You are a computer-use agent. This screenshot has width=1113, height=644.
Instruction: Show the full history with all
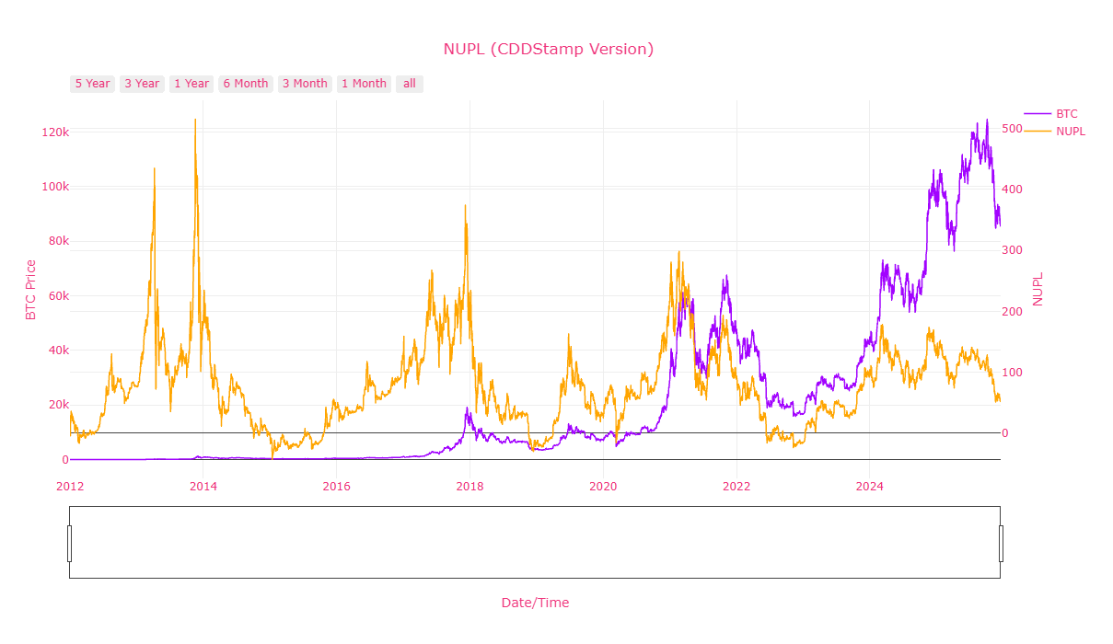click(x=410, y=84)
